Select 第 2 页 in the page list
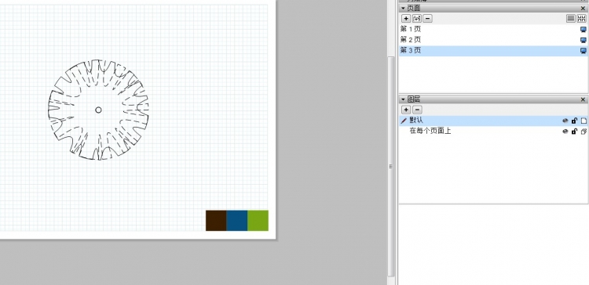Image resolution: width=589 pixels, height=285 pixels. coord(493,40)
